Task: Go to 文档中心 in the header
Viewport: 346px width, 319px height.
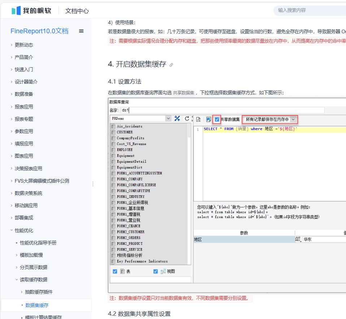Action: point(77,11)
